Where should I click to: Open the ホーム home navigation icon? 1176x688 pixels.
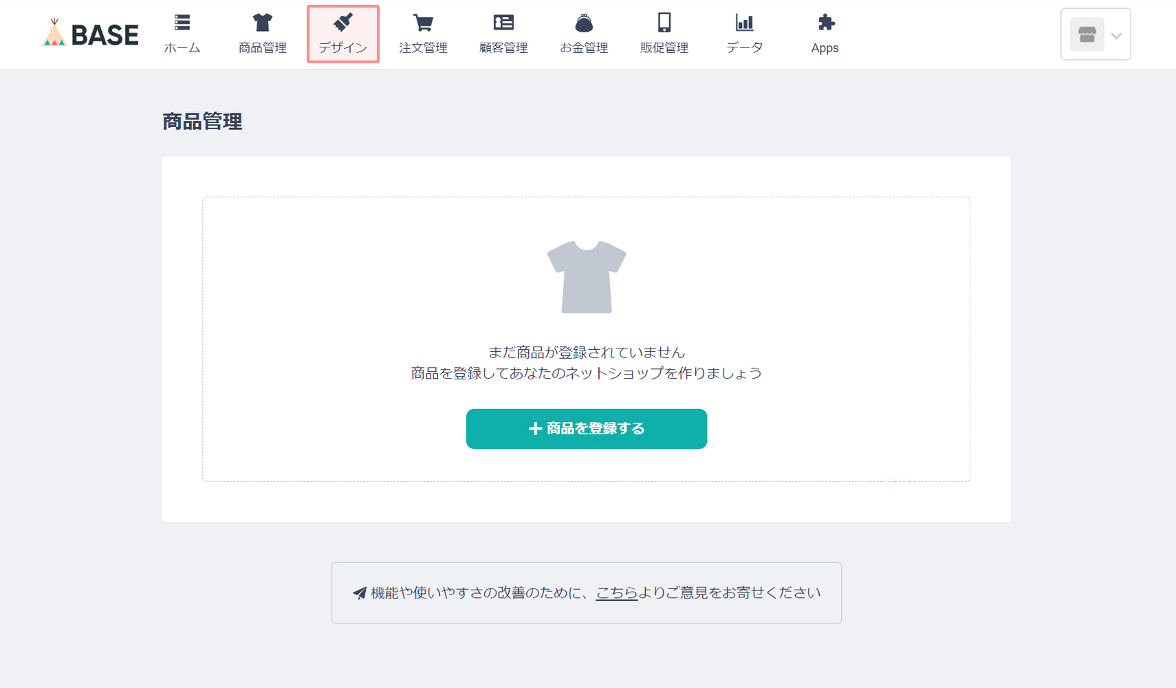pos(182,21)
